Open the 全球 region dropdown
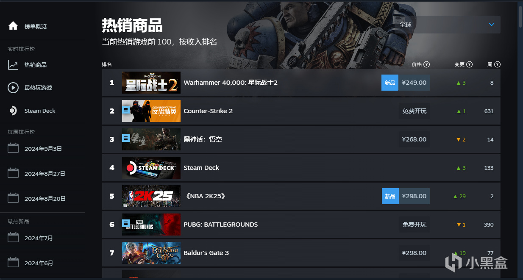523x280 pixels. coord(446,25)
